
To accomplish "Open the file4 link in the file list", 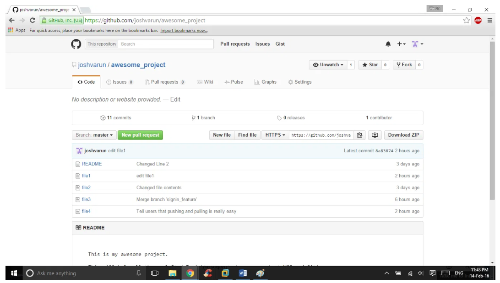I will point(86,211).
